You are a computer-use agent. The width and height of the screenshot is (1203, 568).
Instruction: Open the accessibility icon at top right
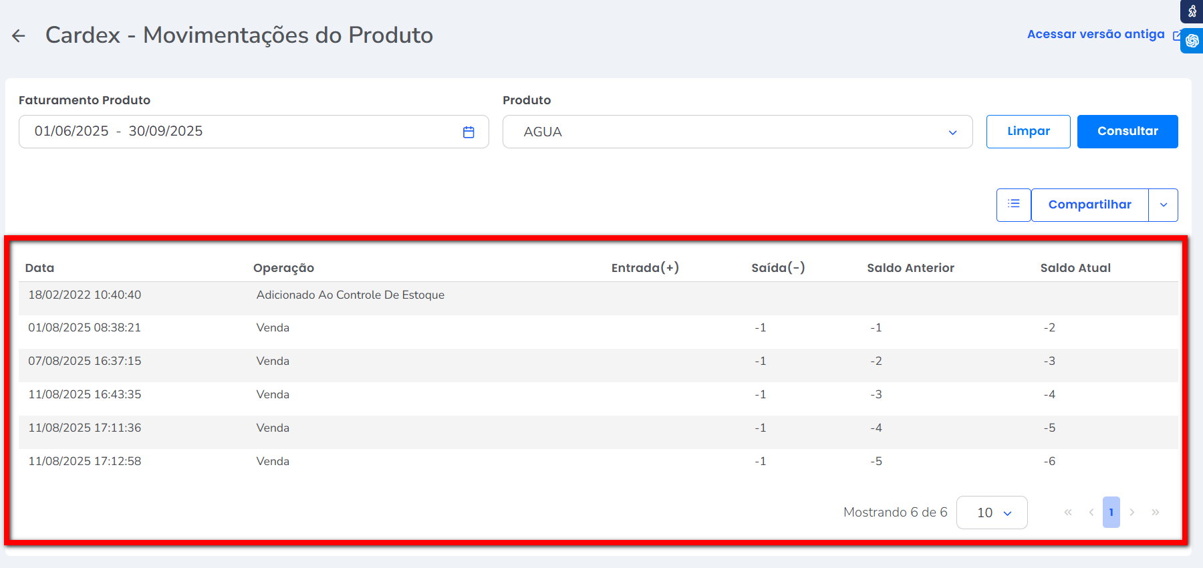click(x=1192, y=11)
